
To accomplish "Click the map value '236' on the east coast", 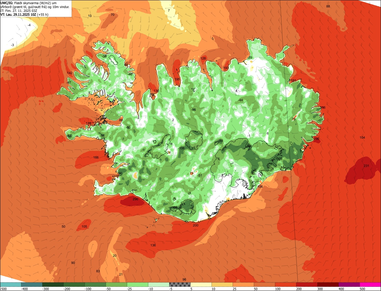I will (316, 139).
